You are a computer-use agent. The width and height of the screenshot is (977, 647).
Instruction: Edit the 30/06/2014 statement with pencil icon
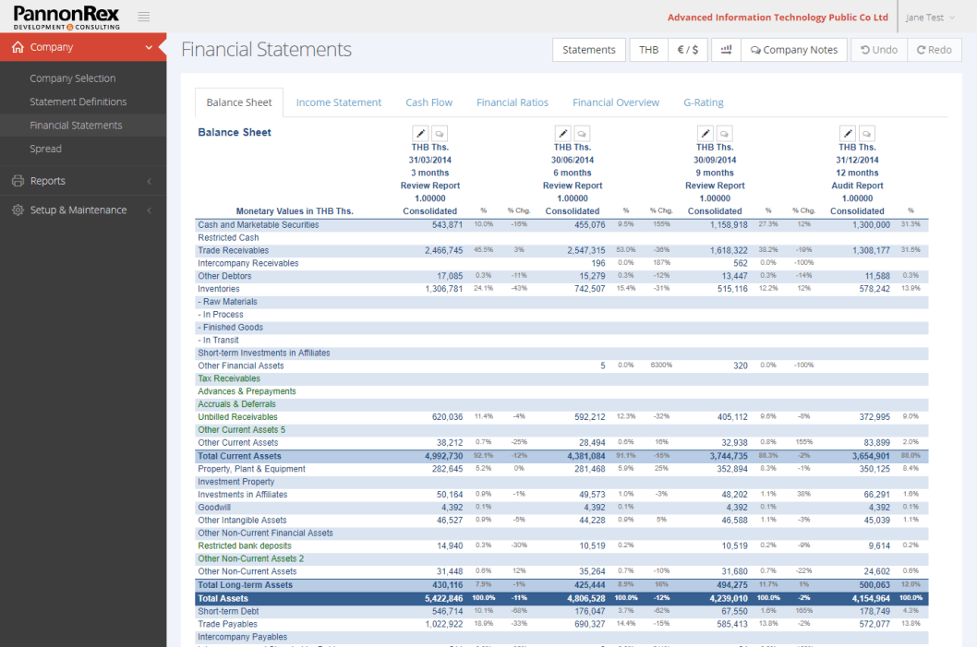(x=562, y=133)
